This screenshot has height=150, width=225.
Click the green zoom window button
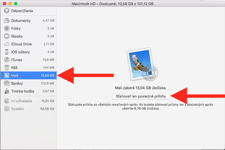pyautogui.click(x=16, y=4)
